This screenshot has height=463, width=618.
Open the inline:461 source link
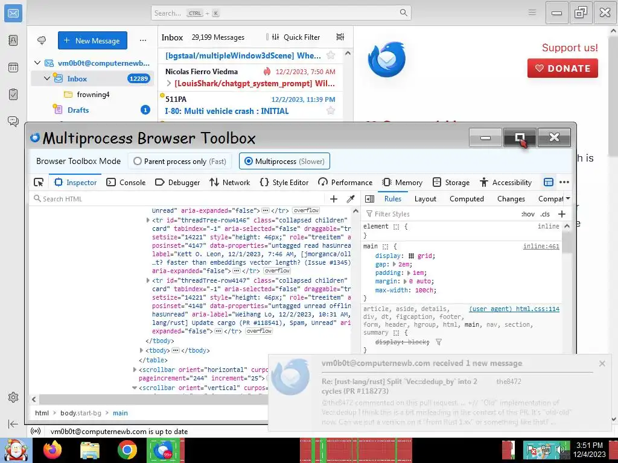pyautogui.click(x=541, y=246)
